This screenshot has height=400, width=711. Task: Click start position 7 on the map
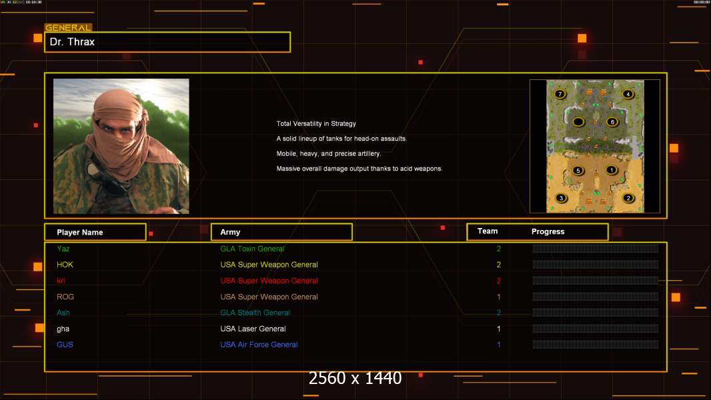(560, 94)
